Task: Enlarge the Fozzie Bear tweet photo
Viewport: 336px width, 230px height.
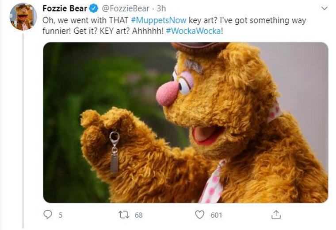Action: click(x=185, y=122)
